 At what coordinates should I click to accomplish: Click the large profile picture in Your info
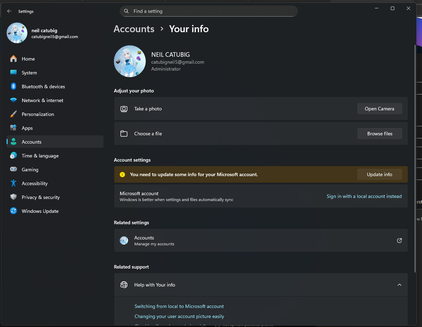coord(130,61)
